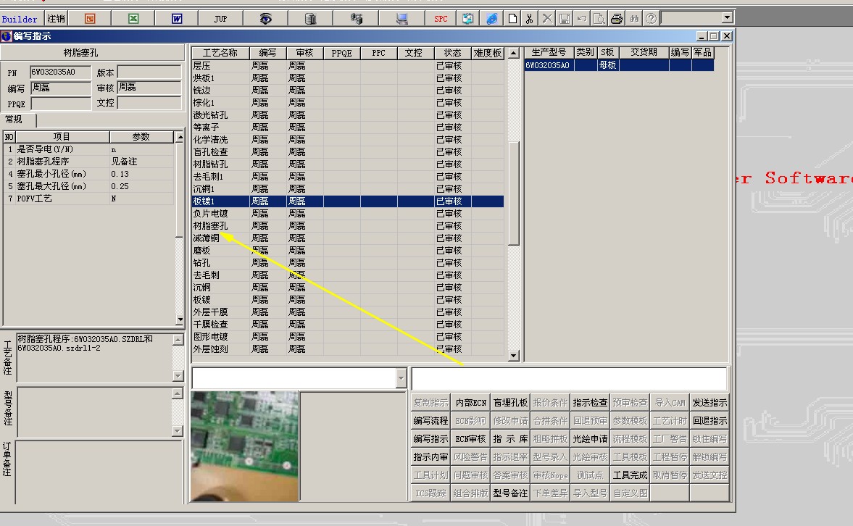Select the 树脂塞孔 process row

348,226
